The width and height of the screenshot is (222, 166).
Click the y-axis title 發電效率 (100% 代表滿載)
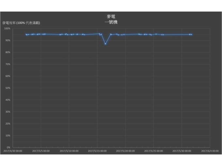point(21,23)
